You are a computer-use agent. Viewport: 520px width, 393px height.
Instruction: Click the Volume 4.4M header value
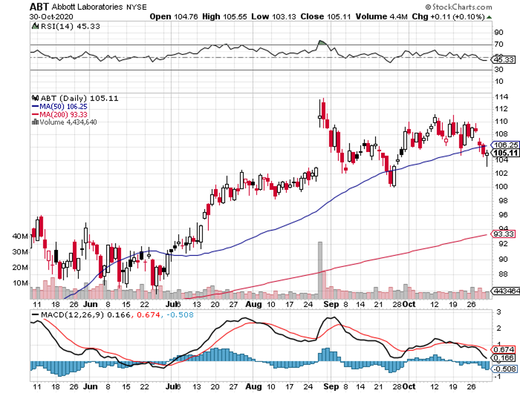click(381, 17)
